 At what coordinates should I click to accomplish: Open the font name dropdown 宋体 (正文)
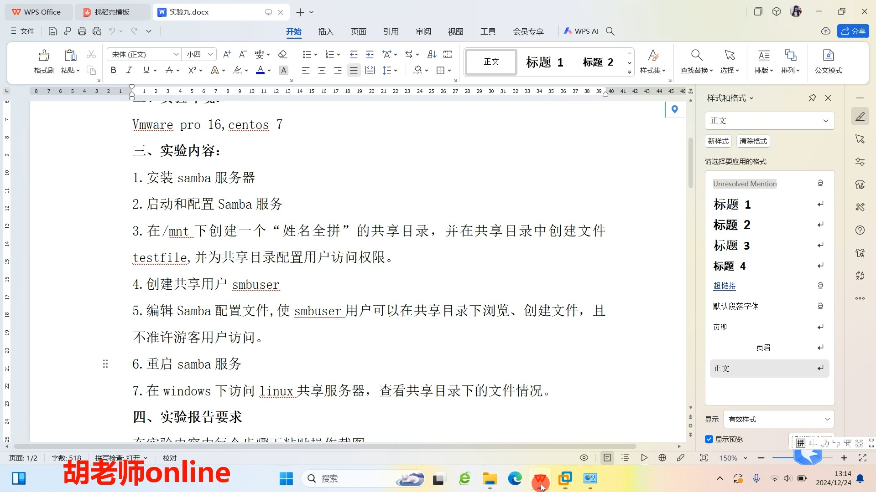[x=176, y=55]
